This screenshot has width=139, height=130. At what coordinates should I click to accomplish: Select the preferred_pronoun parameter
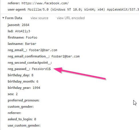click(x=23, y=100)
